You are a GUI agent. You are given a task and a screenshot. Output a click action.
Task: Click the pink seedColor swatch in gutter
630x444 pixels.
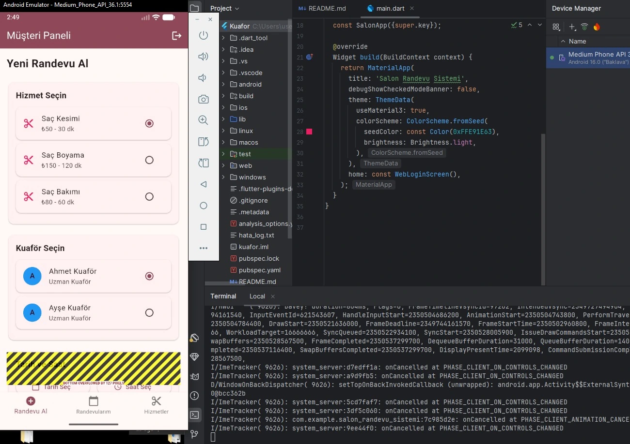tap(309, 132)
